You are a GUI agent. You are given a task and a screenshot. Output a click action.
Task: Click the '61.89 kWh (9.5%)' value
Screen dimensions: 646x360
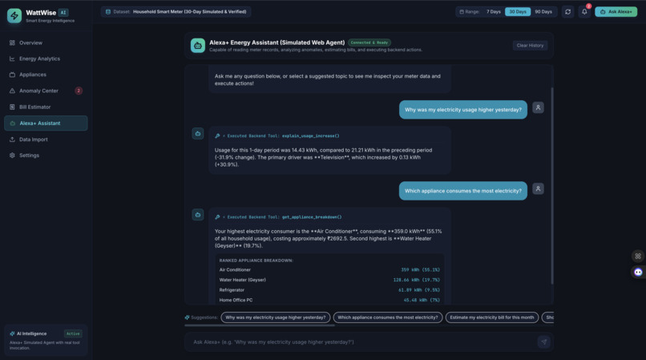419,290
